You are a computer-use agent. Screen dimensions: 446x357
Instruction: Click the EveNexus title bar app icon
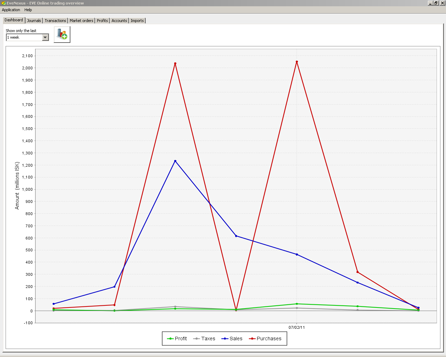pos(4,3)
